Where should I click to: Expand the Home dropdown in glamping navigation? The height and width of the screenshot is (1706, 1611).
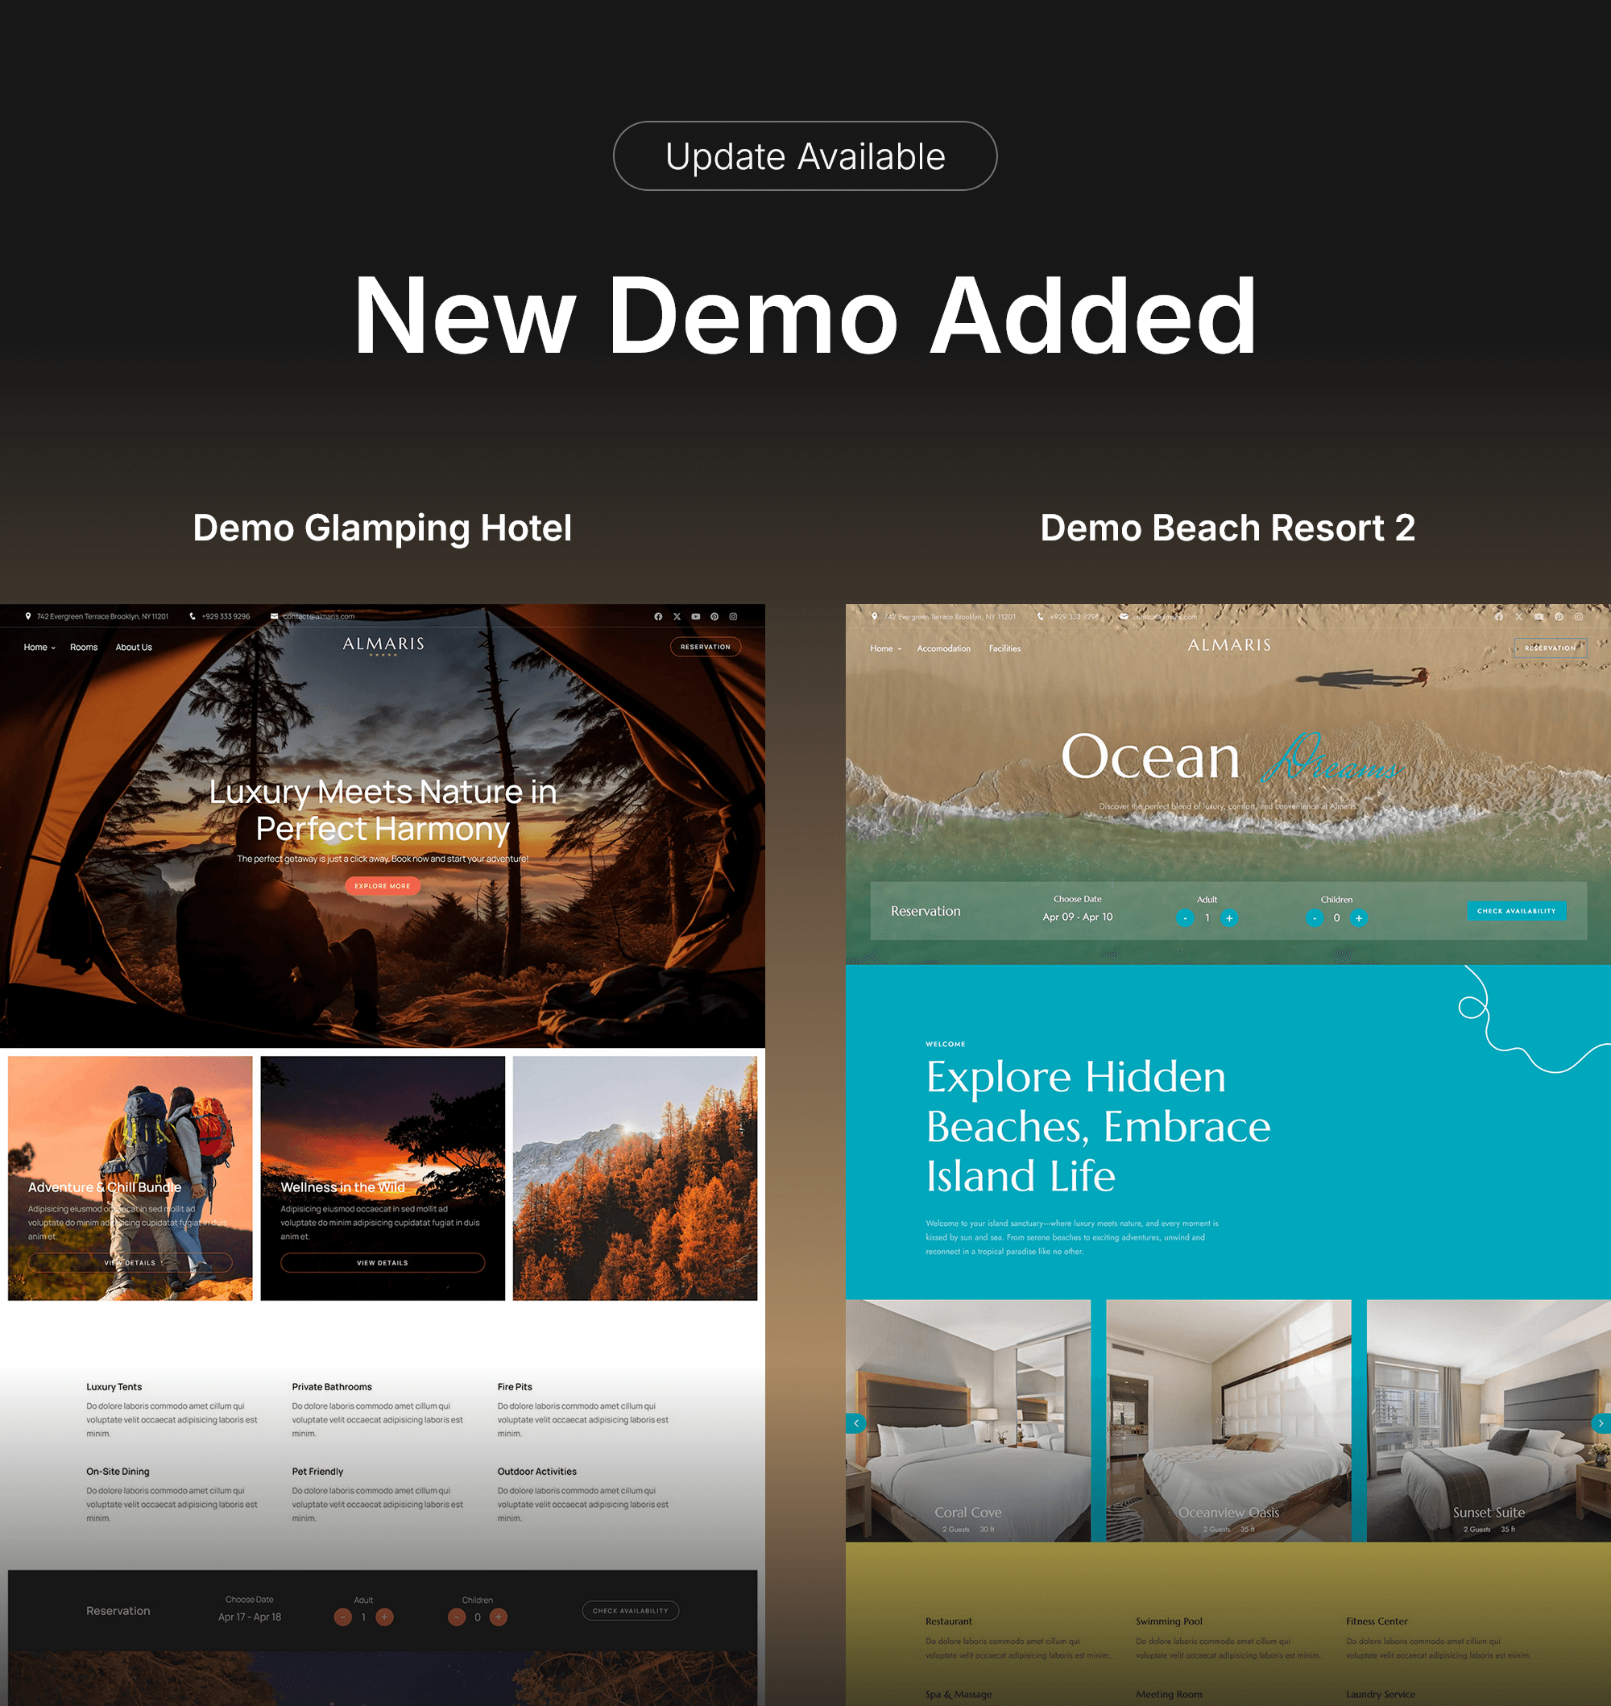coord(52,648)
